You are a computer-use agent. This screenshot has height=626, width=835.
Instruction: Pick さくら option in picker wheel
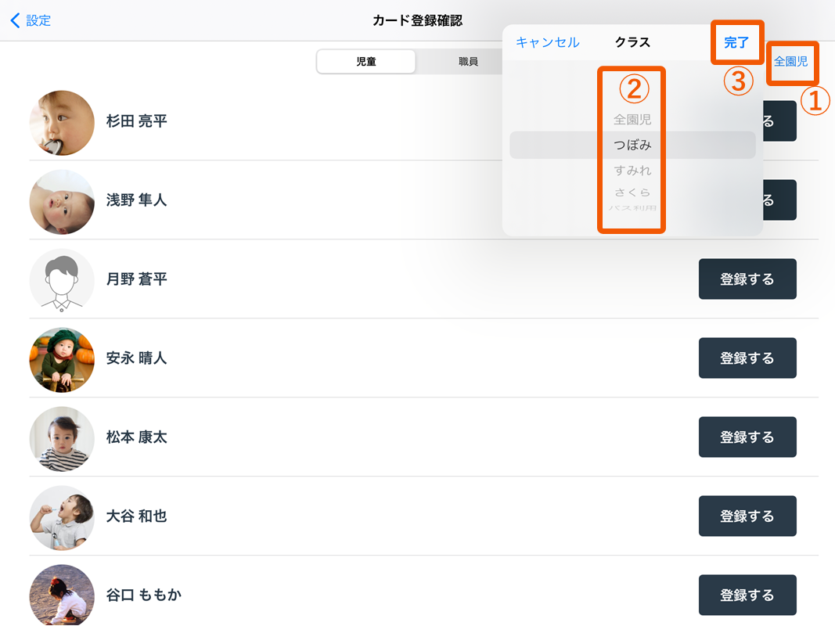tap(632, 192)
